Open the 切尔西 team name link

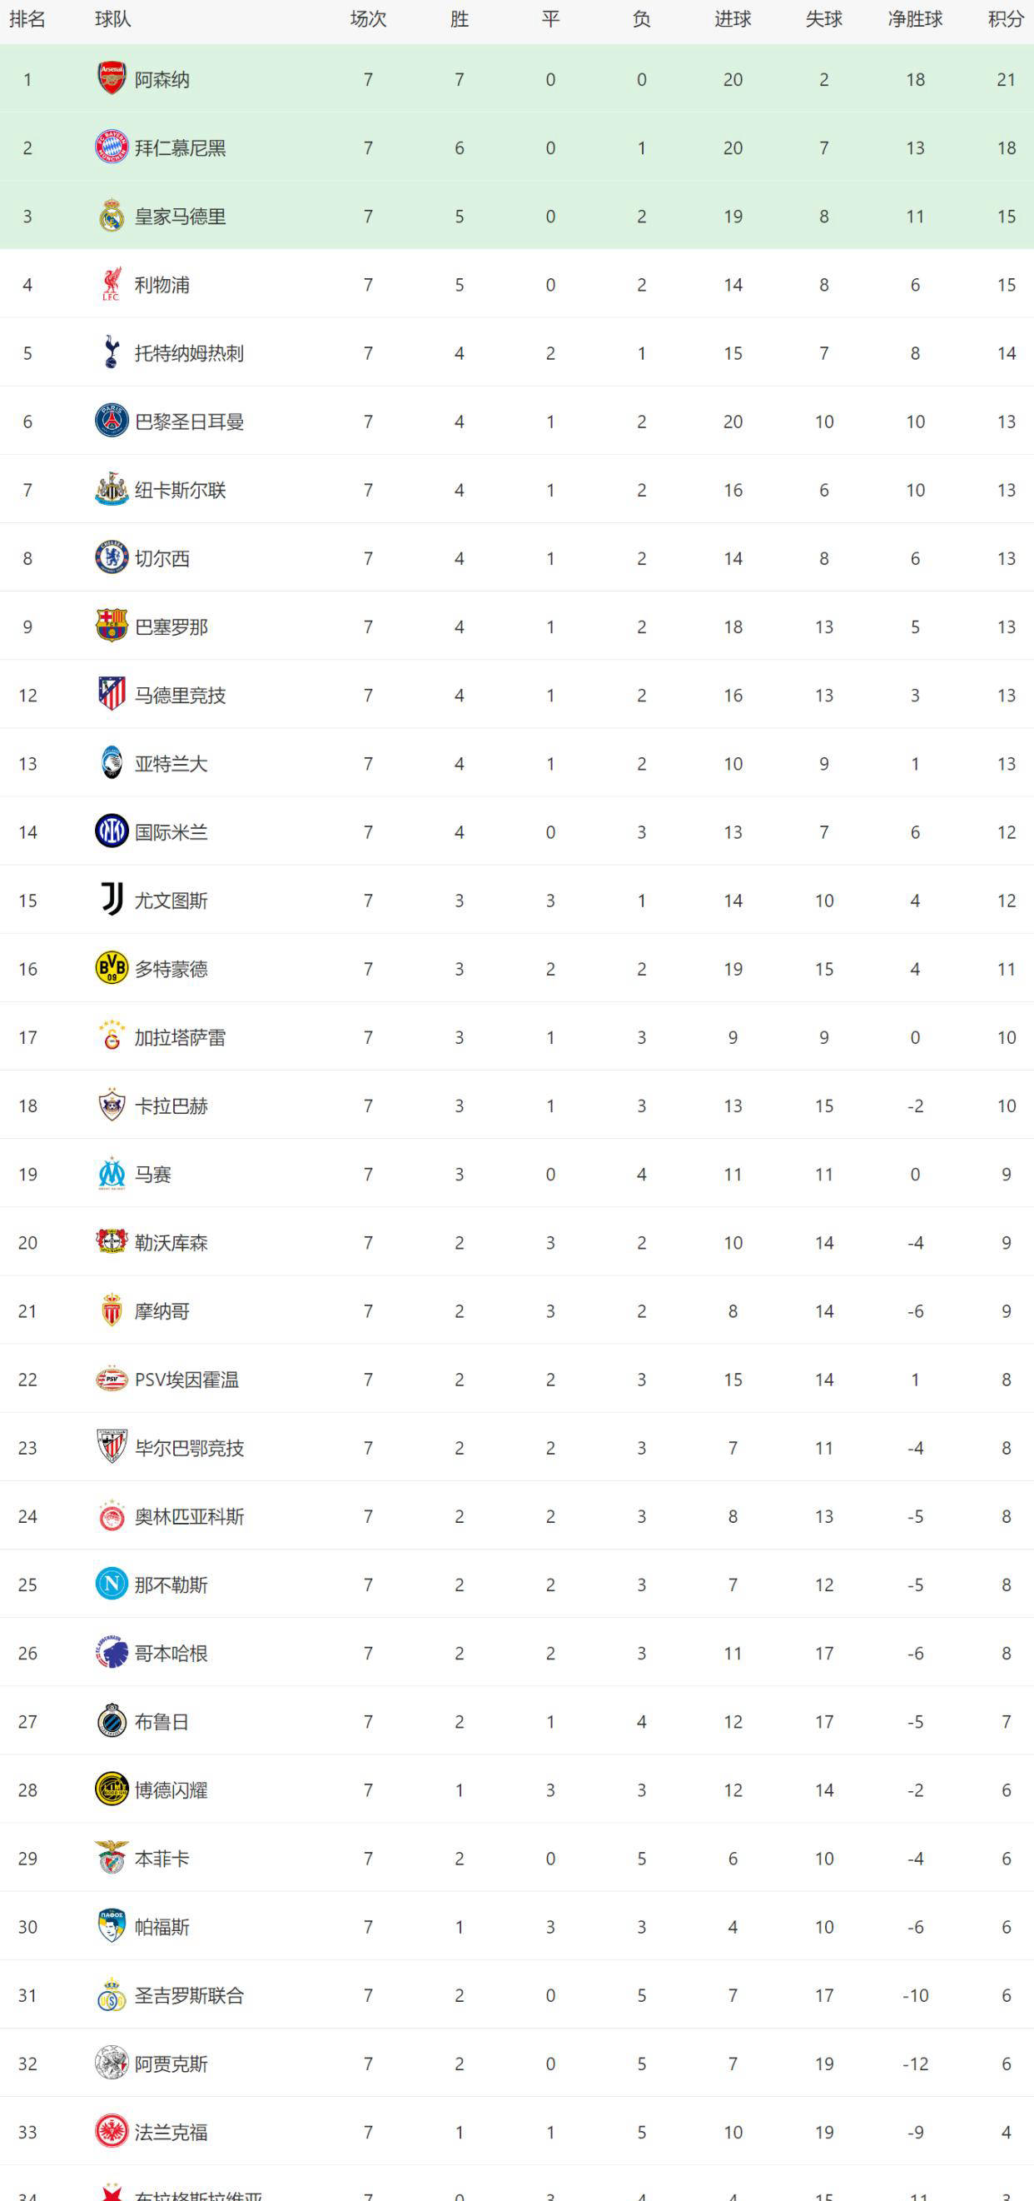(x=162, y=558)
